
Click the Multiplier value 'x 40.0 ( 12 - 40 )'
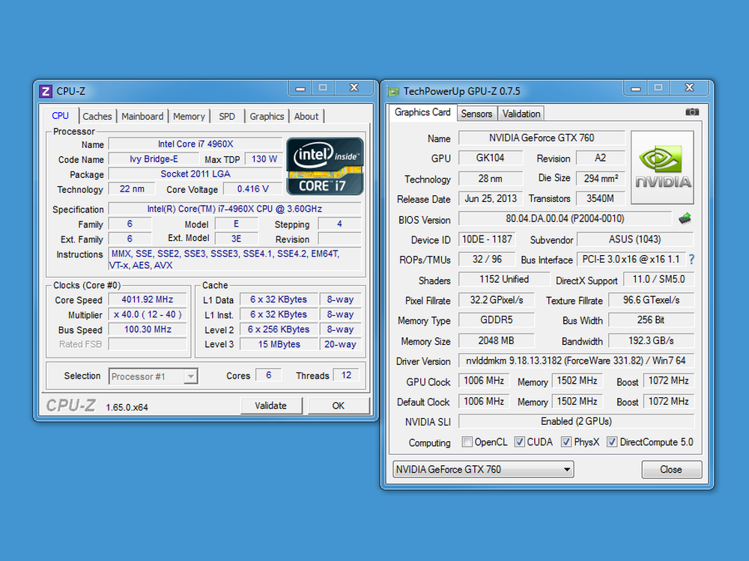click(147, 314)
